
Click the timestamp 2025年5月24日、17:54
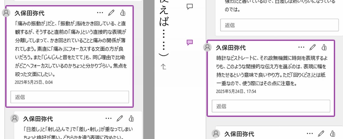coord(236,91)
